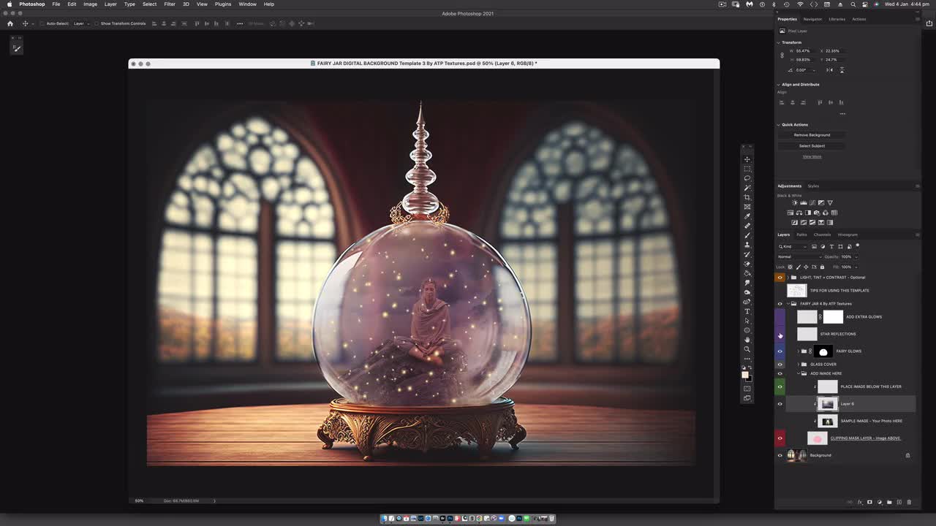
Task: Click the Delete Layer trash icon
Action: [907, 501]
